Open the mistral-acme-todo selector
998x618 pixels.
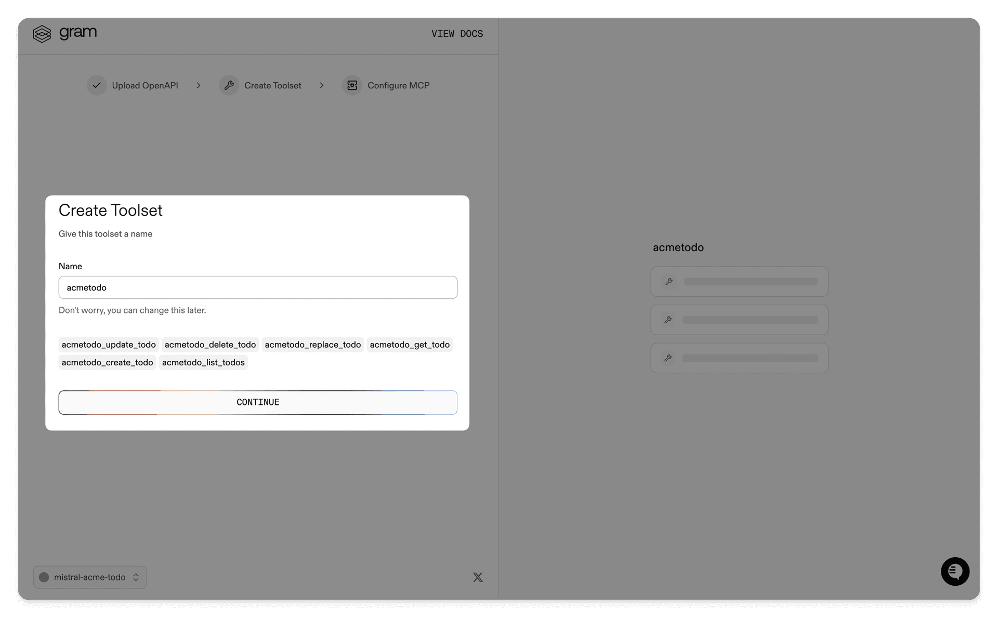(89, 577)
